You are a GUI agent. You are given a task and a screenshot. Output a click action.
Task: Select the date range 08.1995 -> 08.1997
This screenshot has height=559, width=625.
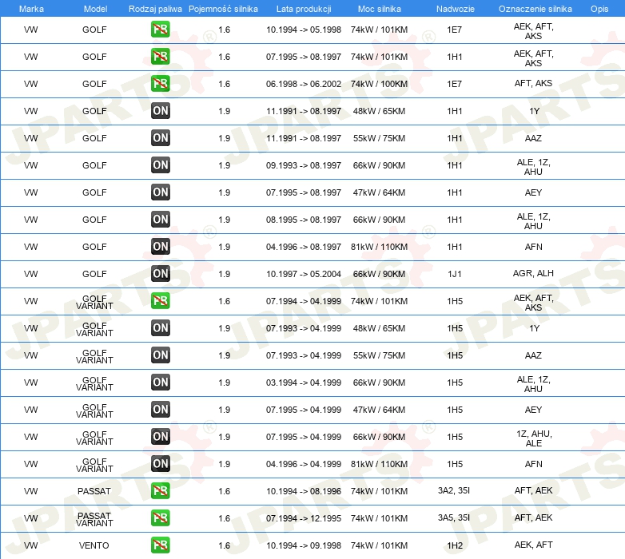click(x=304, y=220)
